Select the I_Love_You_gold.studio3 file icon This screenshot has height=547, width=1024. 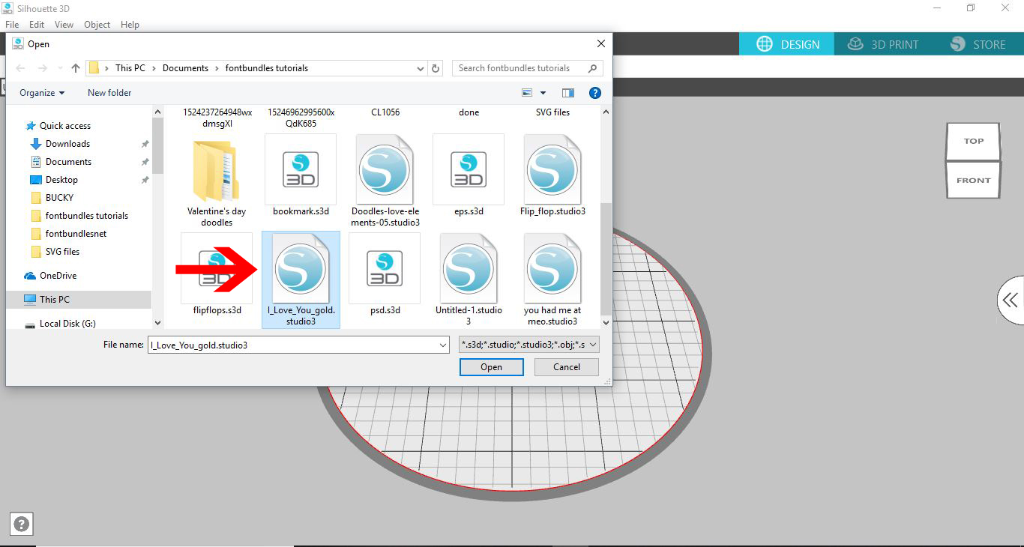click(301, 268)
